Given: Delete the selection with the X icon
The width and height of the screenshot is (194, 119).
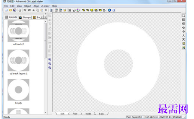Looking at the screenshot, I should click(46, 10).
